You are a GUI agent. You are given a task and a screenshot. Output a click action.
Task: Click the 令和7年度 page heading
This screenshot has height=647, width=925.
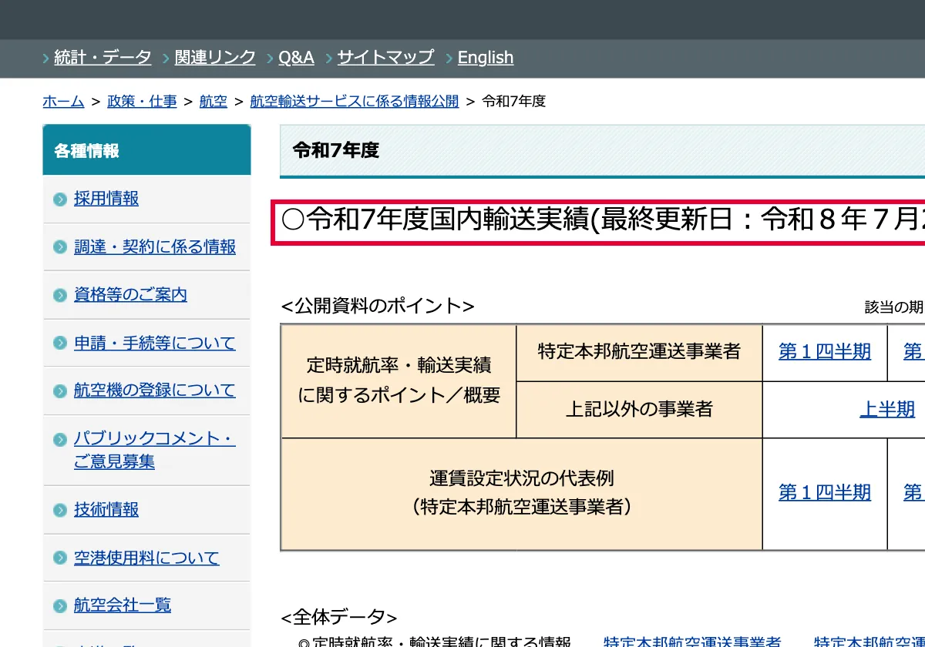(336, 150)
